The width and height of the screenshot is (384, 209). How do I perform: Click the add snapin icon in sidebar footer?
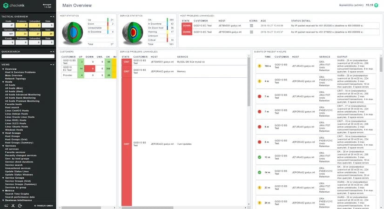pyautogui.click(x=6, y=206)
